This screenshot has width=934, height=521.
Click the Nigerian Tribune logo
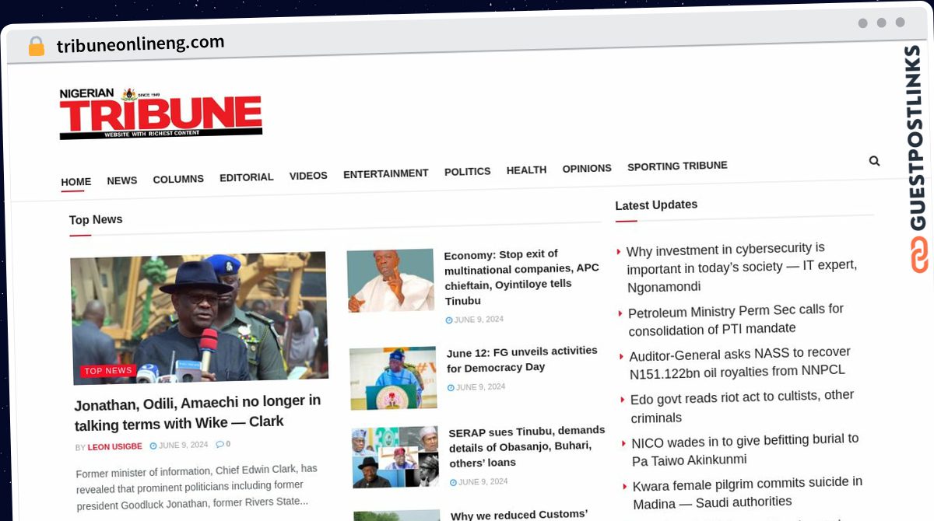[160, 114]
